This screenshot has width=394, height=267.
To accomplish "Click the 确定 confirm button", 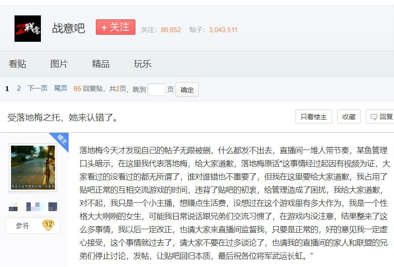I will [187, 89].
